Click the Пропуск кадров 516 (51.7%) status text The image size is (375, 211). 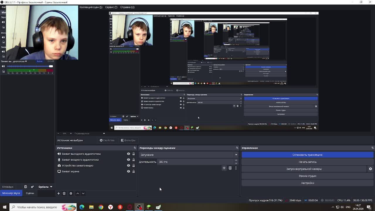(266, 200)
